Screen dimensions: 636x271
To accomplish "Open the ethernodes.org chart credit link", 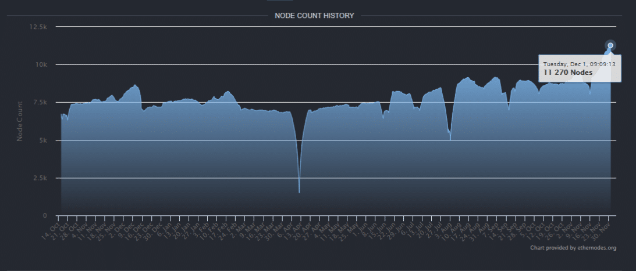I will pyautogui.click(x=573, y=248).
